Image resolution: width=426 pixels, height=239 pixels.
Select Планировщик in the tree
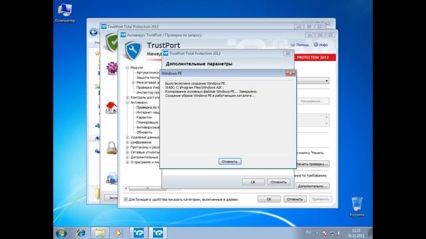pos(147,122)
